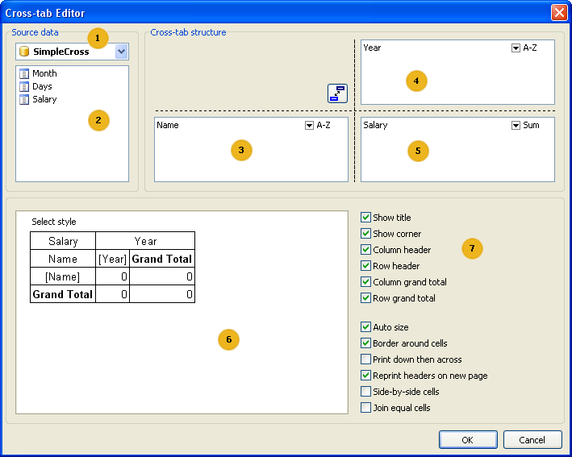
Task: Toggle the Join equal cells checkbox
Action: 366,408
